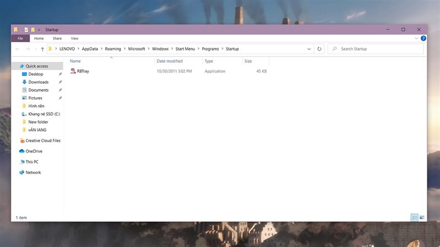Click the RBTray date modified cell
Image resolution: width=440 pixels, height=247 pixels.
pos(174,71)
